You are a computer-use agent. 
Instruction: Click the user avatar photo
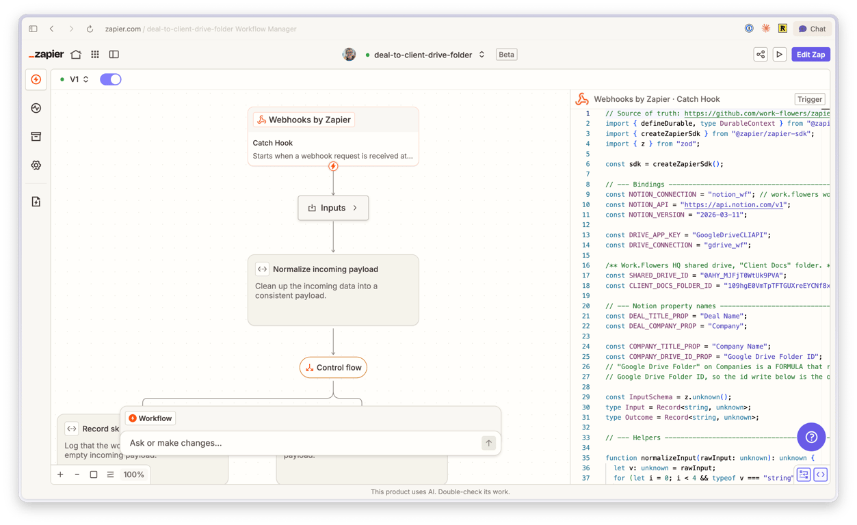pyautogui.click(x=349, y=55)
